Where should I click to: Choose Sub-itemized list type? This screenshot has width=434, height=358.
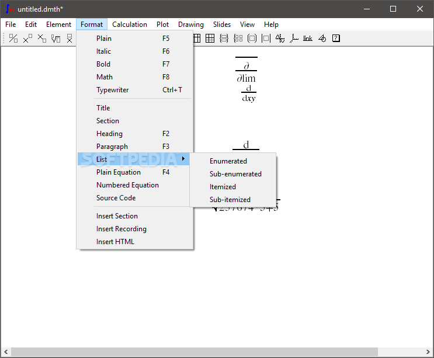(233, 200)
